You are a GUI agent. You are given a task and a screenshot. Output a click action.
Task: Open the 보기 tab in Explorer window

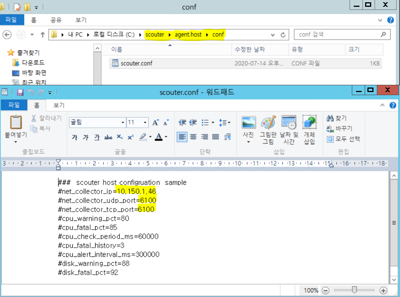[x=81, y=20]
